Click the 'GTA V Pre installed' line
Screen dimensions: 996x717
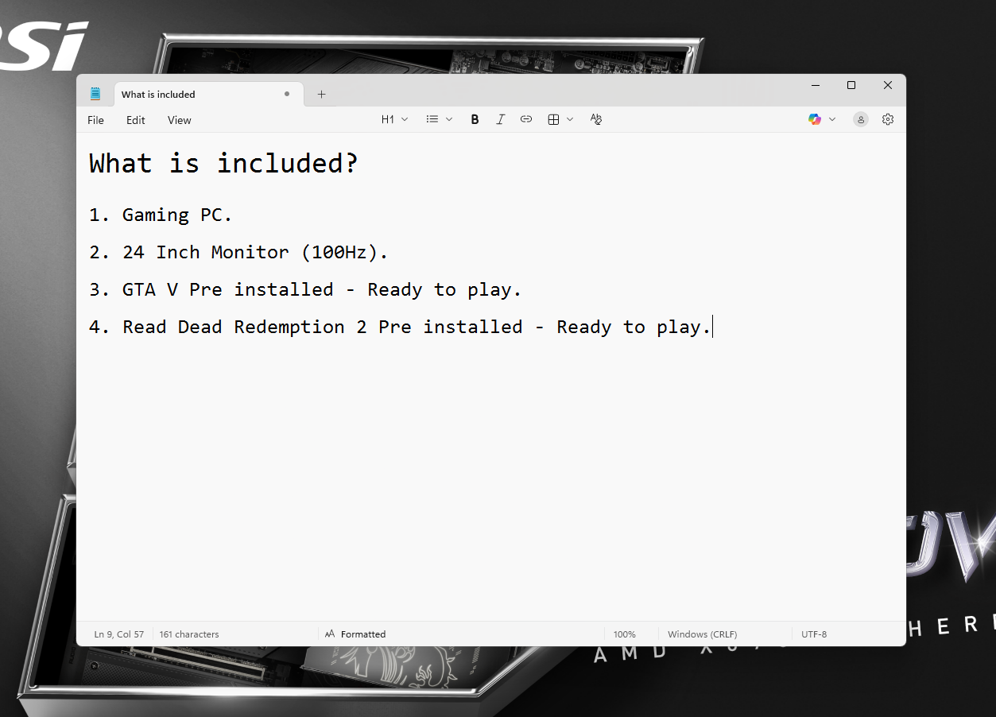(x=305, y=289)
